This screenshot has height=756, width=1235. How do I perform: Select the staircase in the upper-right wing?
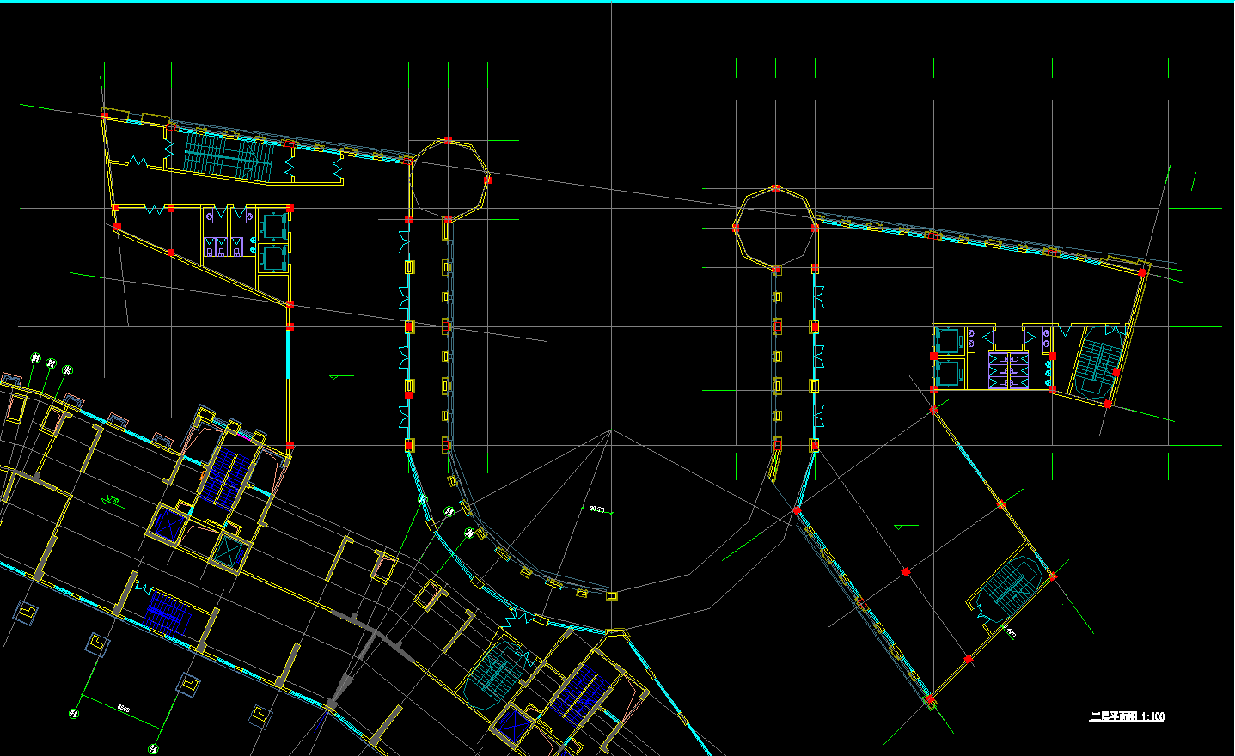[x=1094, y=363]
